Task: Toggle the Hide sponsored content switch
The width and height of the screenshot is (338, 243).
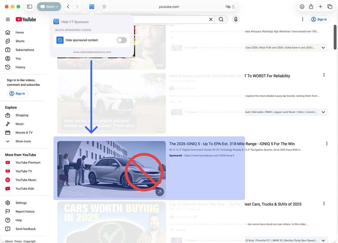Action: (122, 40)
